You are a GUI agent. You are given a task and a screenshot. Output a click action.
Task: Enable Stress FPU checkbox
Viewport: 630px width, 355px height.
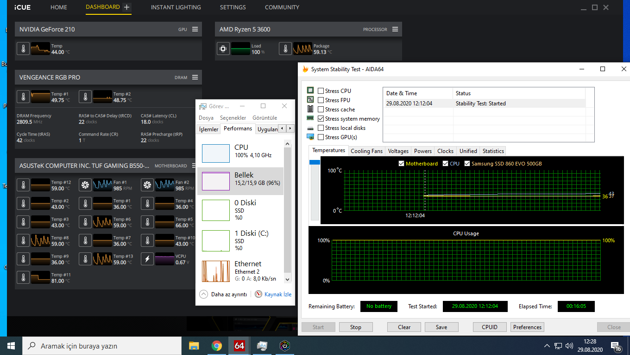pos(321,100)
